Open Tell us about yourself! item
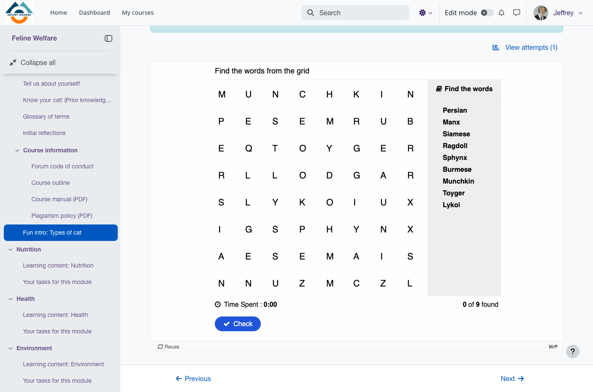Image resolution: width=593 pixels, height=392 pixels. pos(51,84)
